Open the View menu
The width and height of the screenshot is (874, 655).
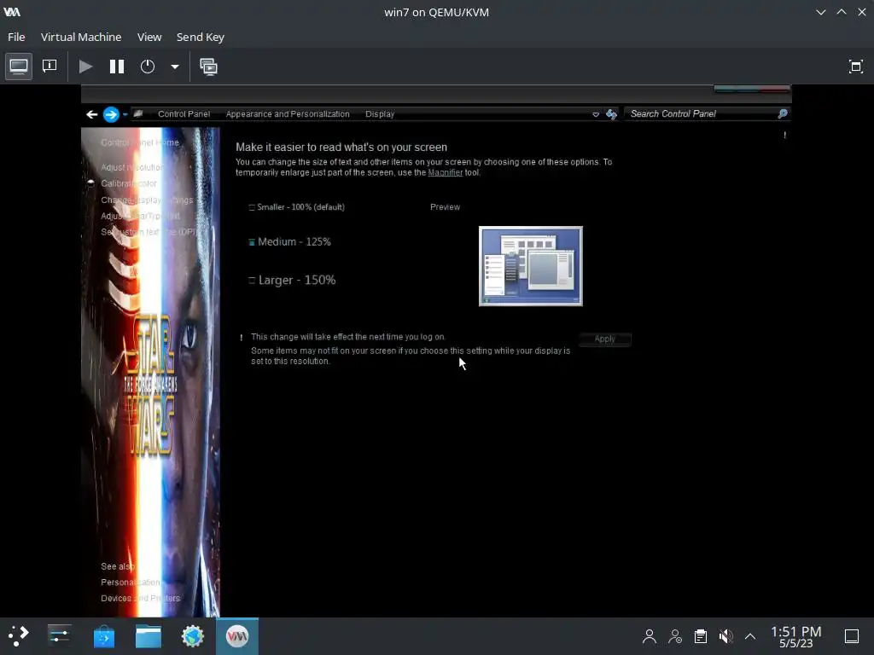[149, 37]
